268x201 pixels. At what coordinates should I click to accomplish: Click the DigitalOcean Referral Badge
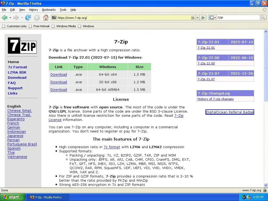(x=230, y=112)
